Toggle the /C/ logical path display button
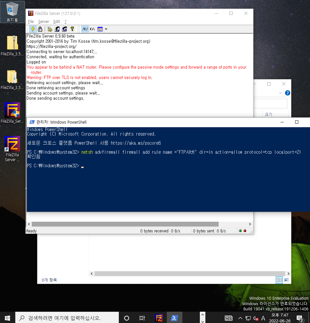This screenshot has height=323, width=310. tap(85, 29)
